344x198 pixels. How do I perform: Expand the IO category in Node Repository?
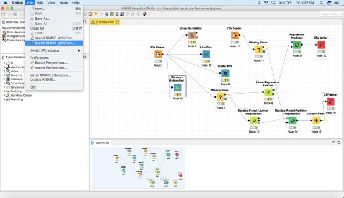(4, 63)
